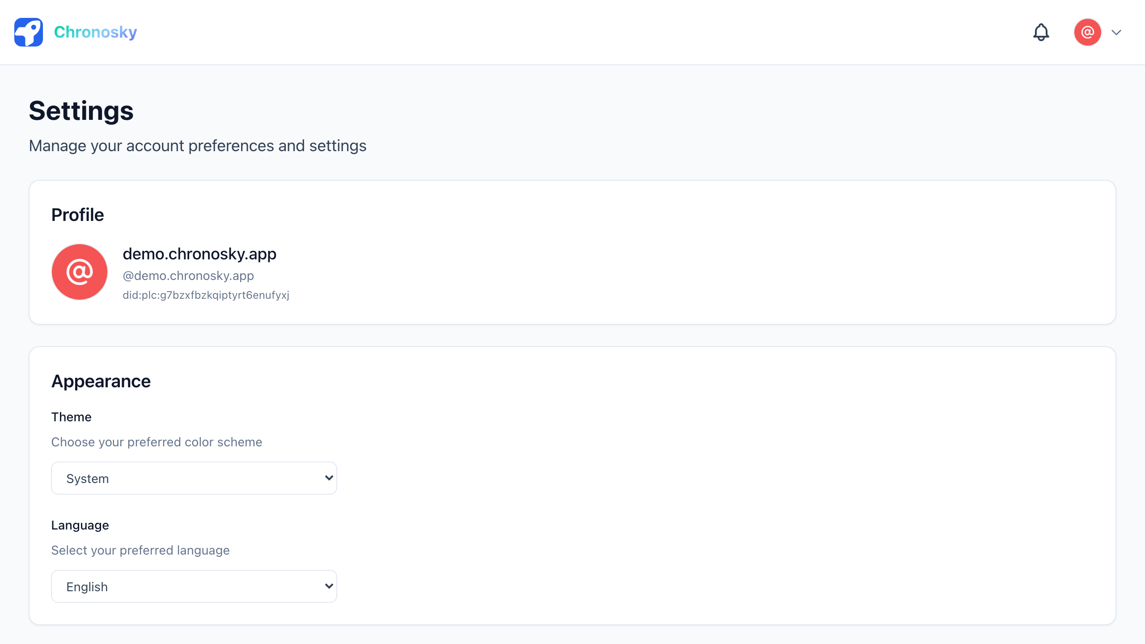Click the @demo.chronosky.app handle text
This screenshot has height=644, width=1145.
188,275
